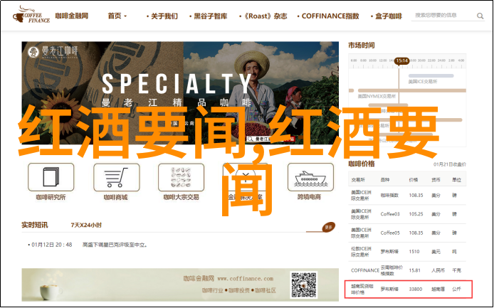Click the 01月21日收盘价 date text
This screenshot has height=308, width=494.
click(450, 164)
